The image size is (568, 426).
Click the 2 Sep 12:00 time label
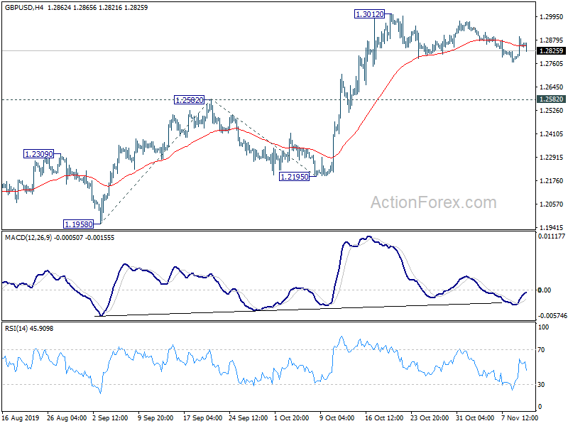(x=110, y=417)
